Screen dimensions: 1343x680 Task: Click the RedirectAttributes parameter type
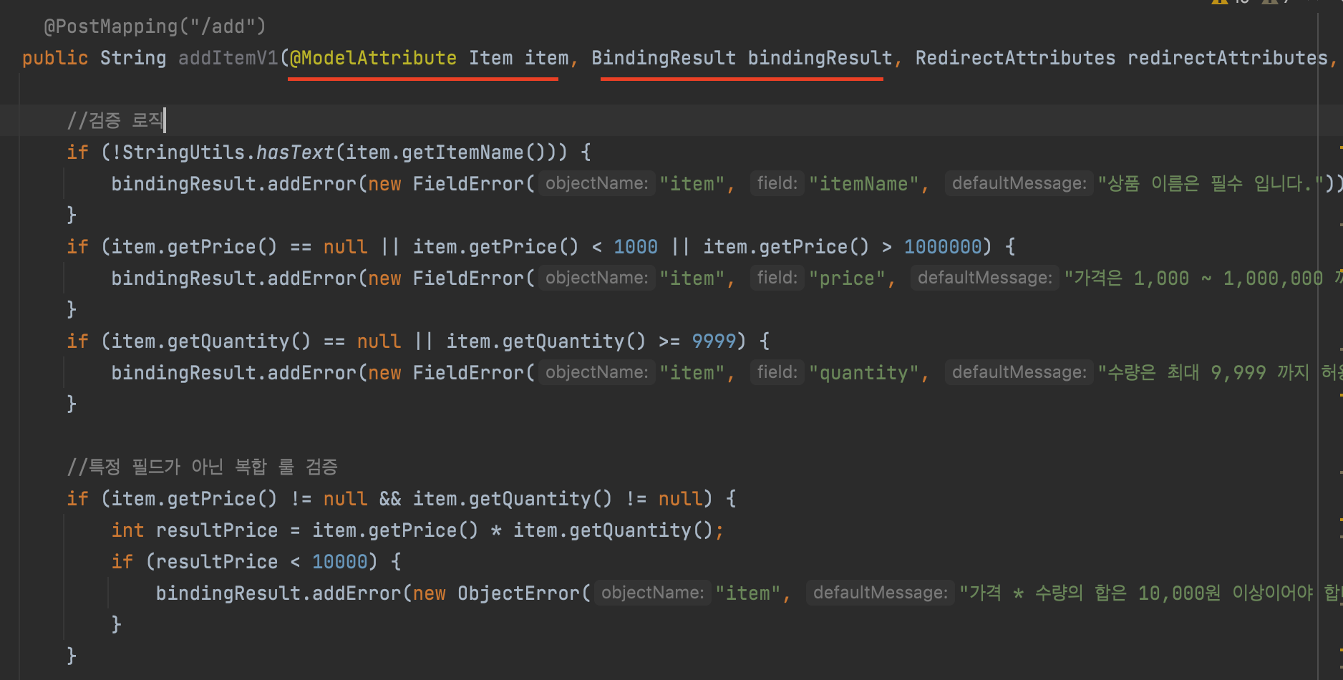tap(1015, 58)
